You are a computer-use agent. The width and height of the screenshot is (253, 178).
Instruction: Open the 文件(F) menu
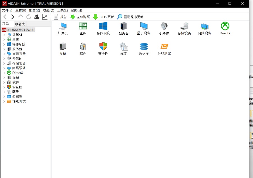pos(7,10)
